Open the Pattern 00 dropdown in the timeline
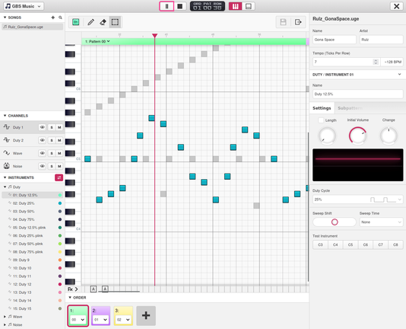The height and width of the screenshot is (329, 406). 97,41
